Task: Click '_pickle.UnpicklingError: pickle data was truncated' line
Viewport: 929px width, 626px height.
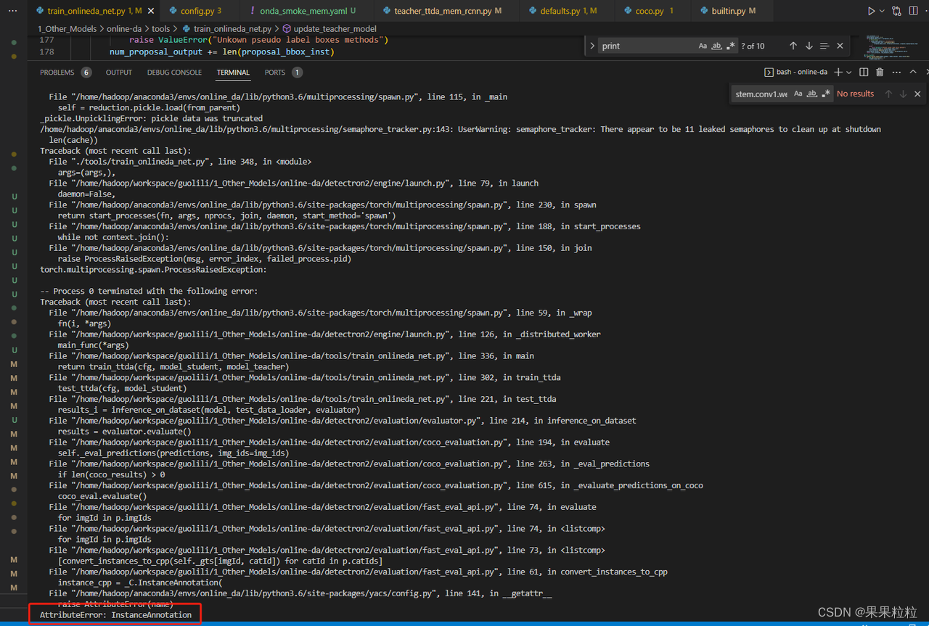Action: pos(151,118)
